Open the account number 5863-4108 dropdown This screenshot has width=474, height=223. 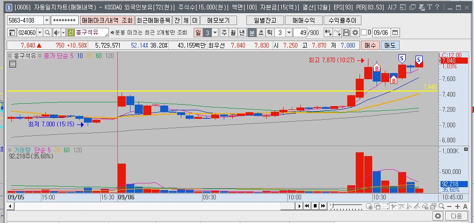point(47,21)
